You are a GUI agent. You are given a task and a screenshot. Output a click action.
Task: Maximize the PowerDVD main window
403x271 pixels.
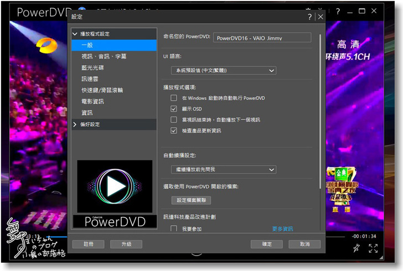[362, 11]
